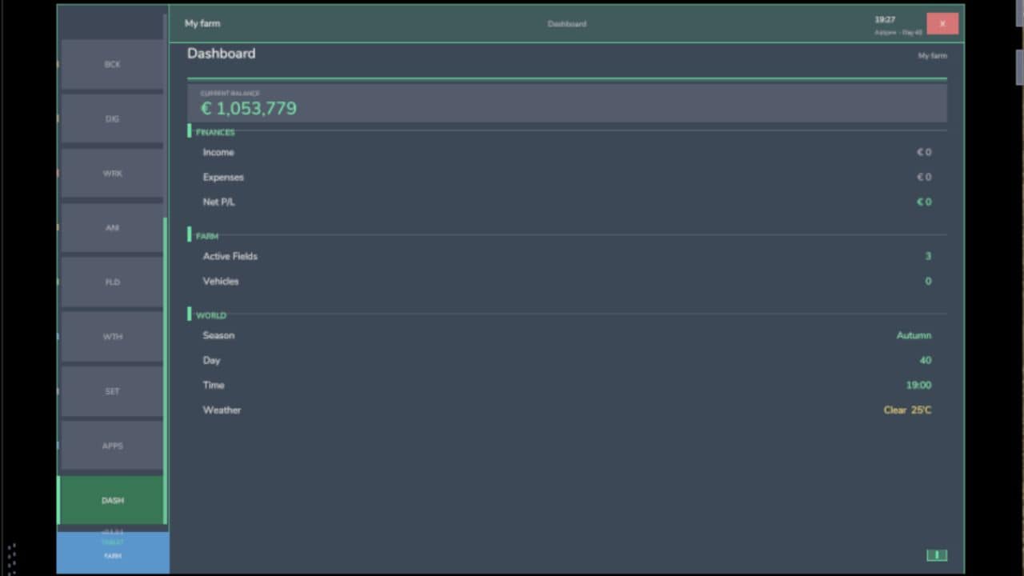Open the ANI animals panel
1024x576 pixels.
112,227
